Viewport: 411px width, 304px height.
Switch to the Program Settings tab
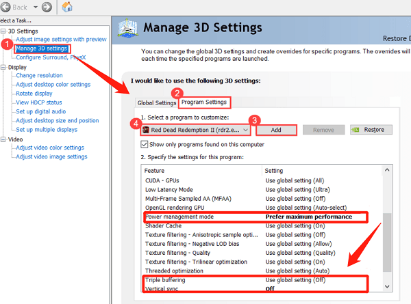[204, 102]
